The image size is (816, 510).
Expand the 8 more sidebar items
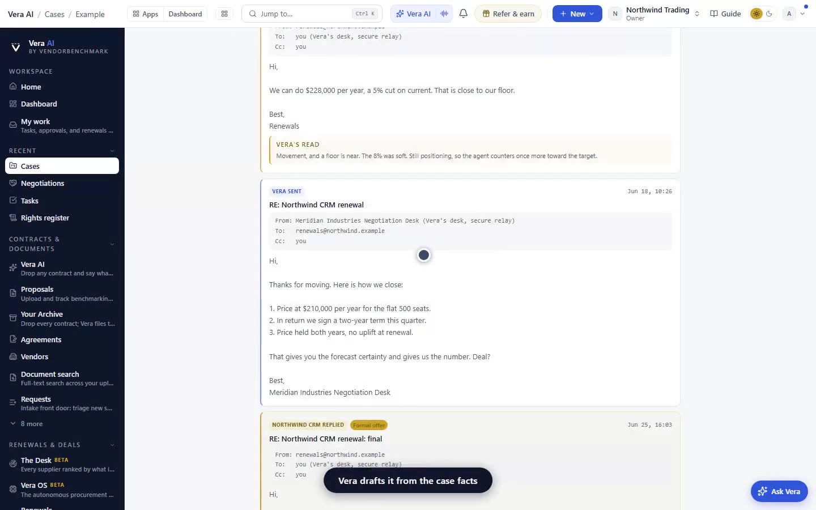pos(62,424)
